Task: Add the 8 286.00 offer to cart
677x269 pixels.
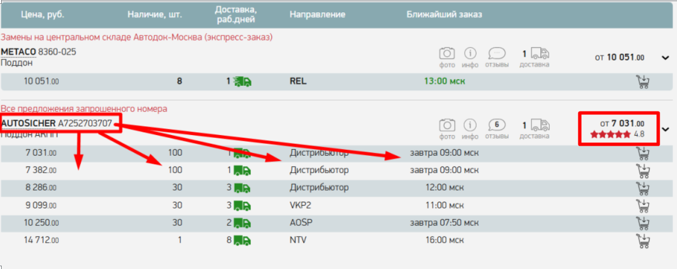Action: 643,188
